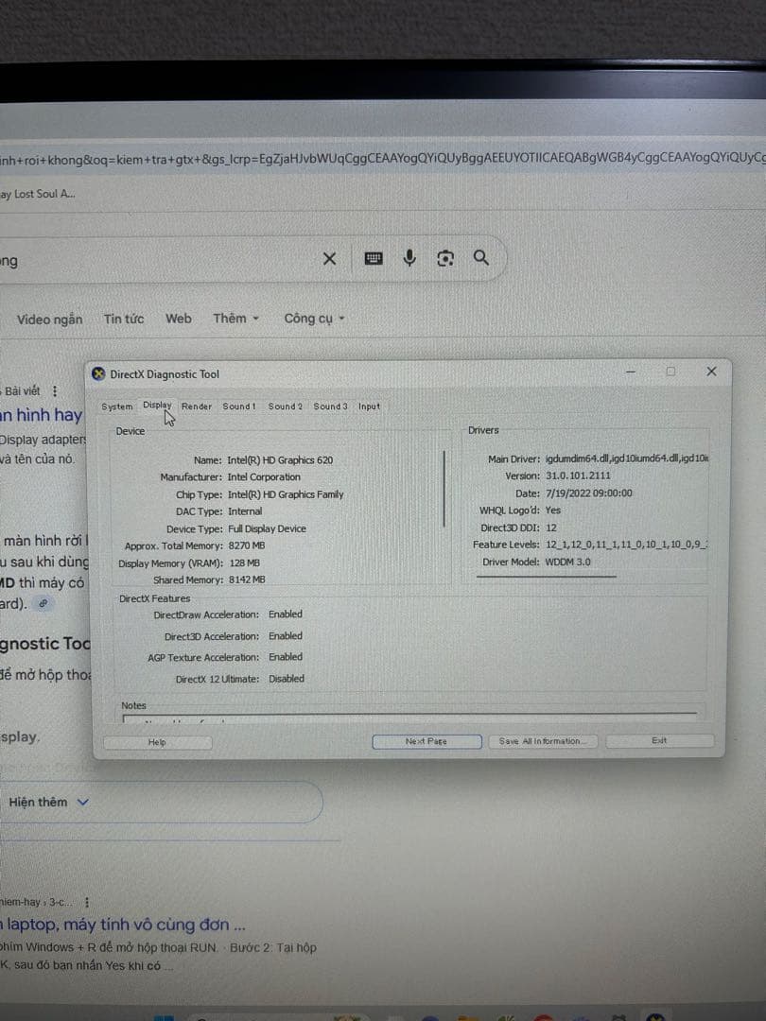The height and width of the screenshot is (1021, 766).
Task: Go to the Input tab
Action: [x=369, y=407]
